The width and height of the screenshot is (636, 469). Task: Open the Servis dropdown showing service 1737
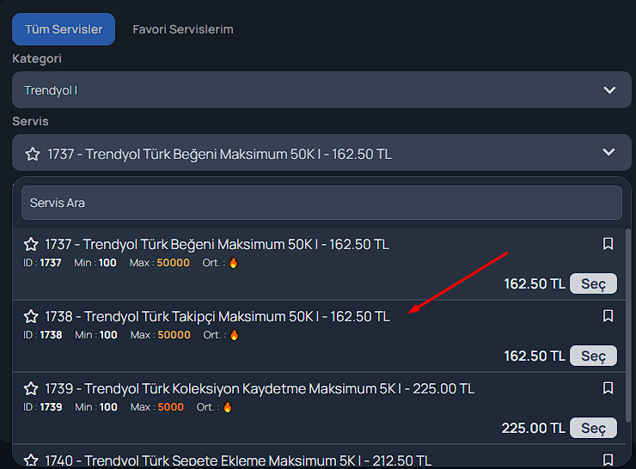pyautogui.click(x=321, y=153)
